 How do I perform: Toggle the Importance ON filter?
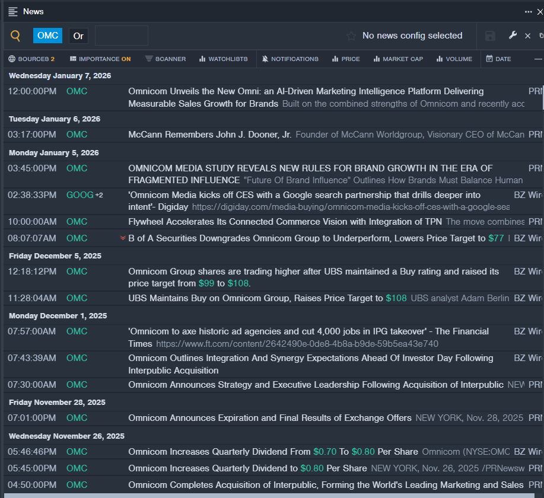pos(100,59)
